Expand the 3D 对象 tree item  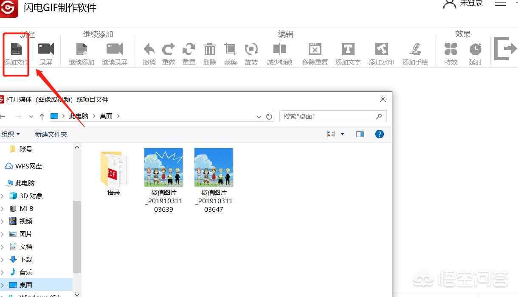3,196
